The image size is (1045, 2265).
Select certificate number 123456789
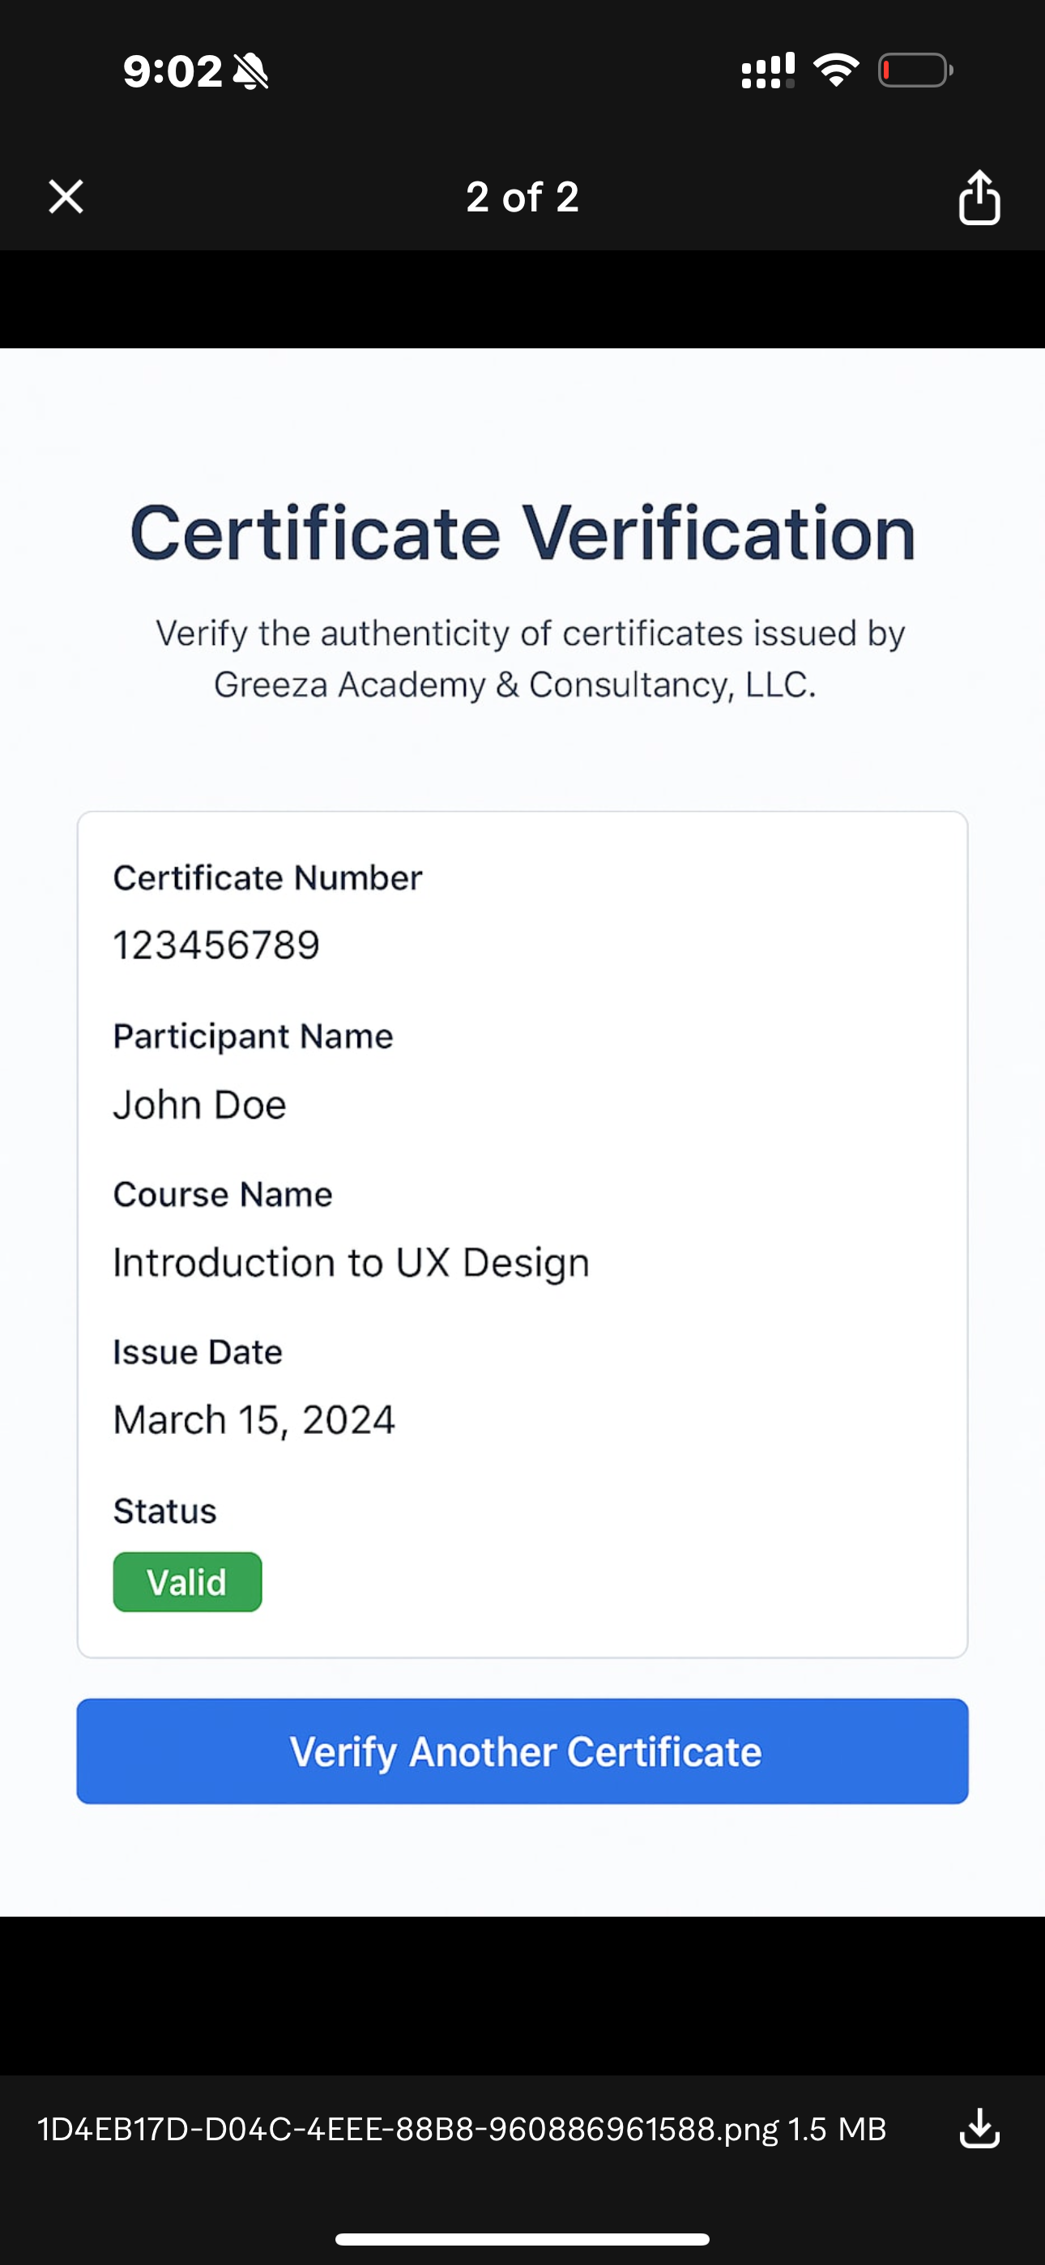click(216, 945)
